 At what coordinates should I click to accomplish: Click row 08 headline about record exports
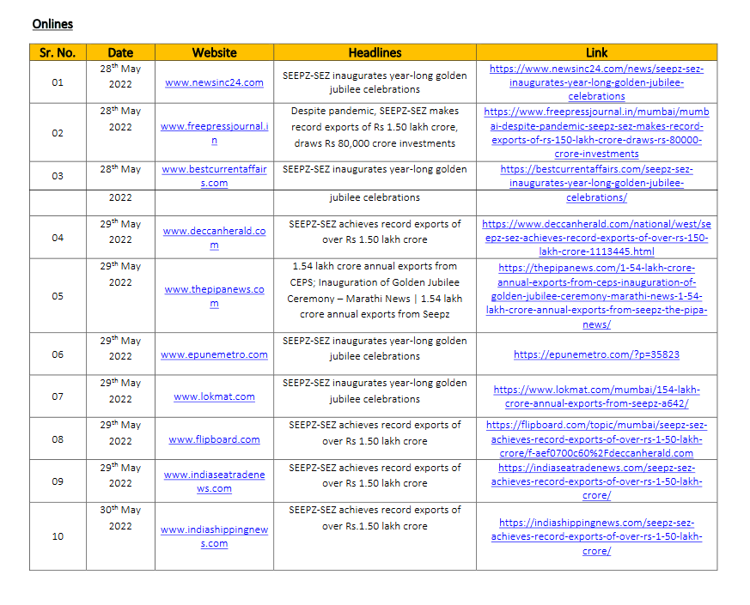[375, 433]
